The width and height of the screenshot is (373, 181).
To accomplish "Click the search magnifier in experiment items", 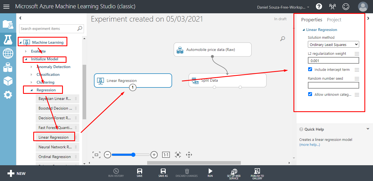I will [x=80, y=28].
